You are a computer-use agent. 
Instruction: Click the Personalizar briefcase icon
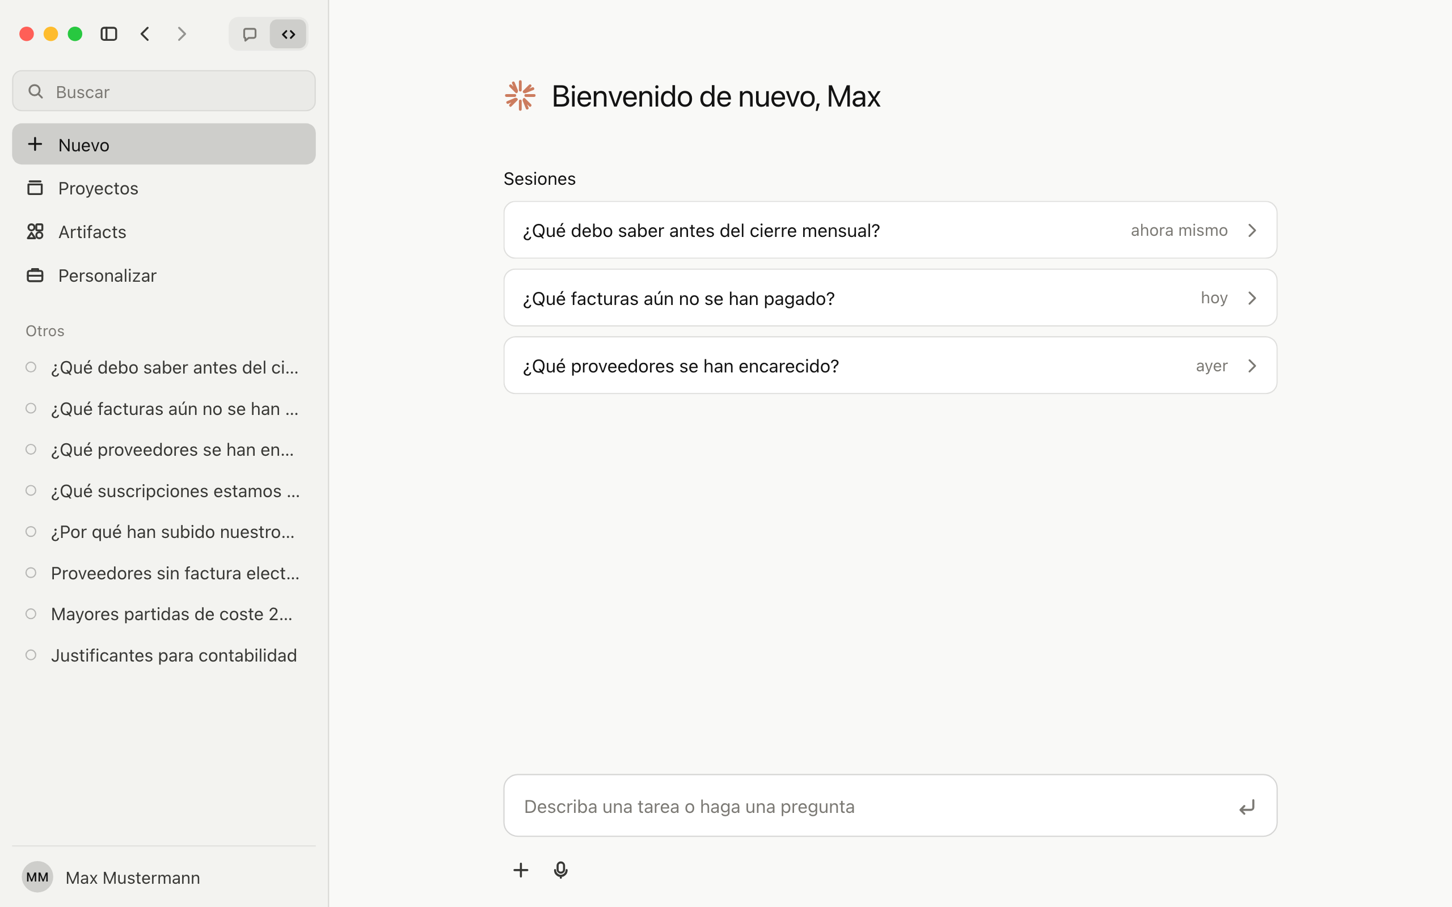pos(35,276)
